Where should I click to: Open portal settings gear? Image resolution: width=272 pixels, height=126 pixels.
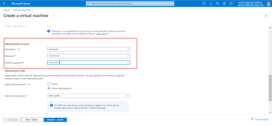pyautogui.click(x=218, y=3)
